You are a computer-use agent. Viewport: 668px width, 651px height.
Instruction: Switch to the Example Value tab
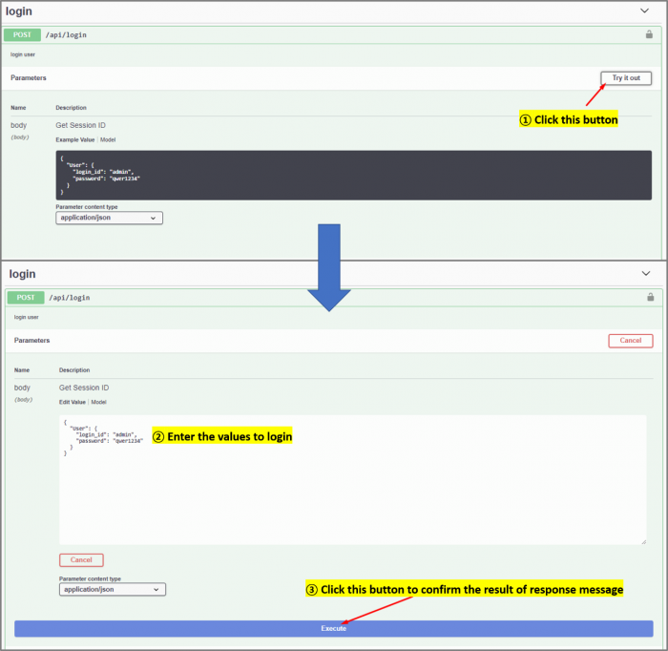click(75, 139)
